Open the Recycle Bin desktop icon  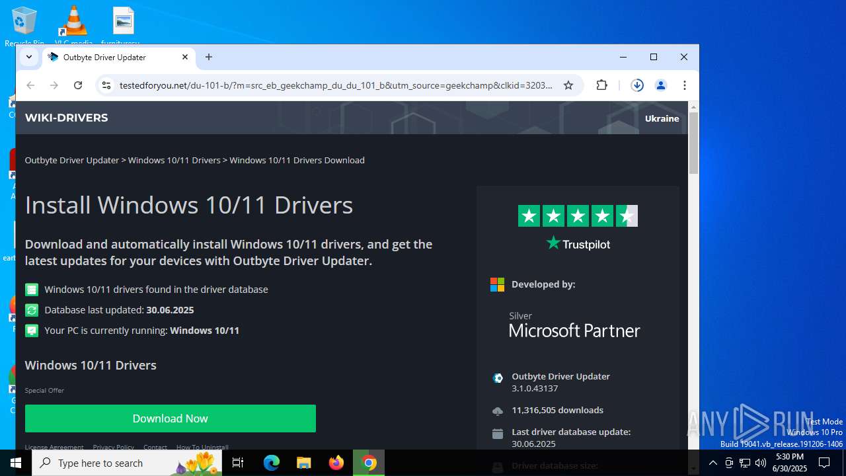click(24, 26)
